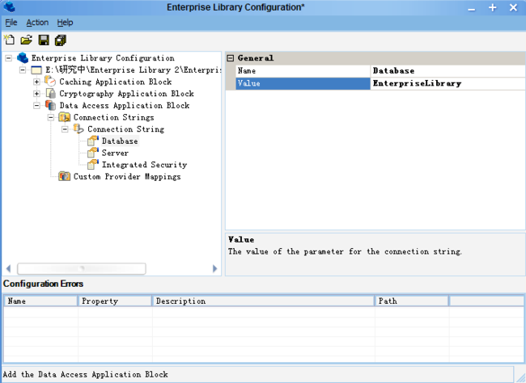This screenshot has width=526, height=383.
Task: Collapse the Enterprise Library Configuration root node
Action: click(x=9, y=58)
